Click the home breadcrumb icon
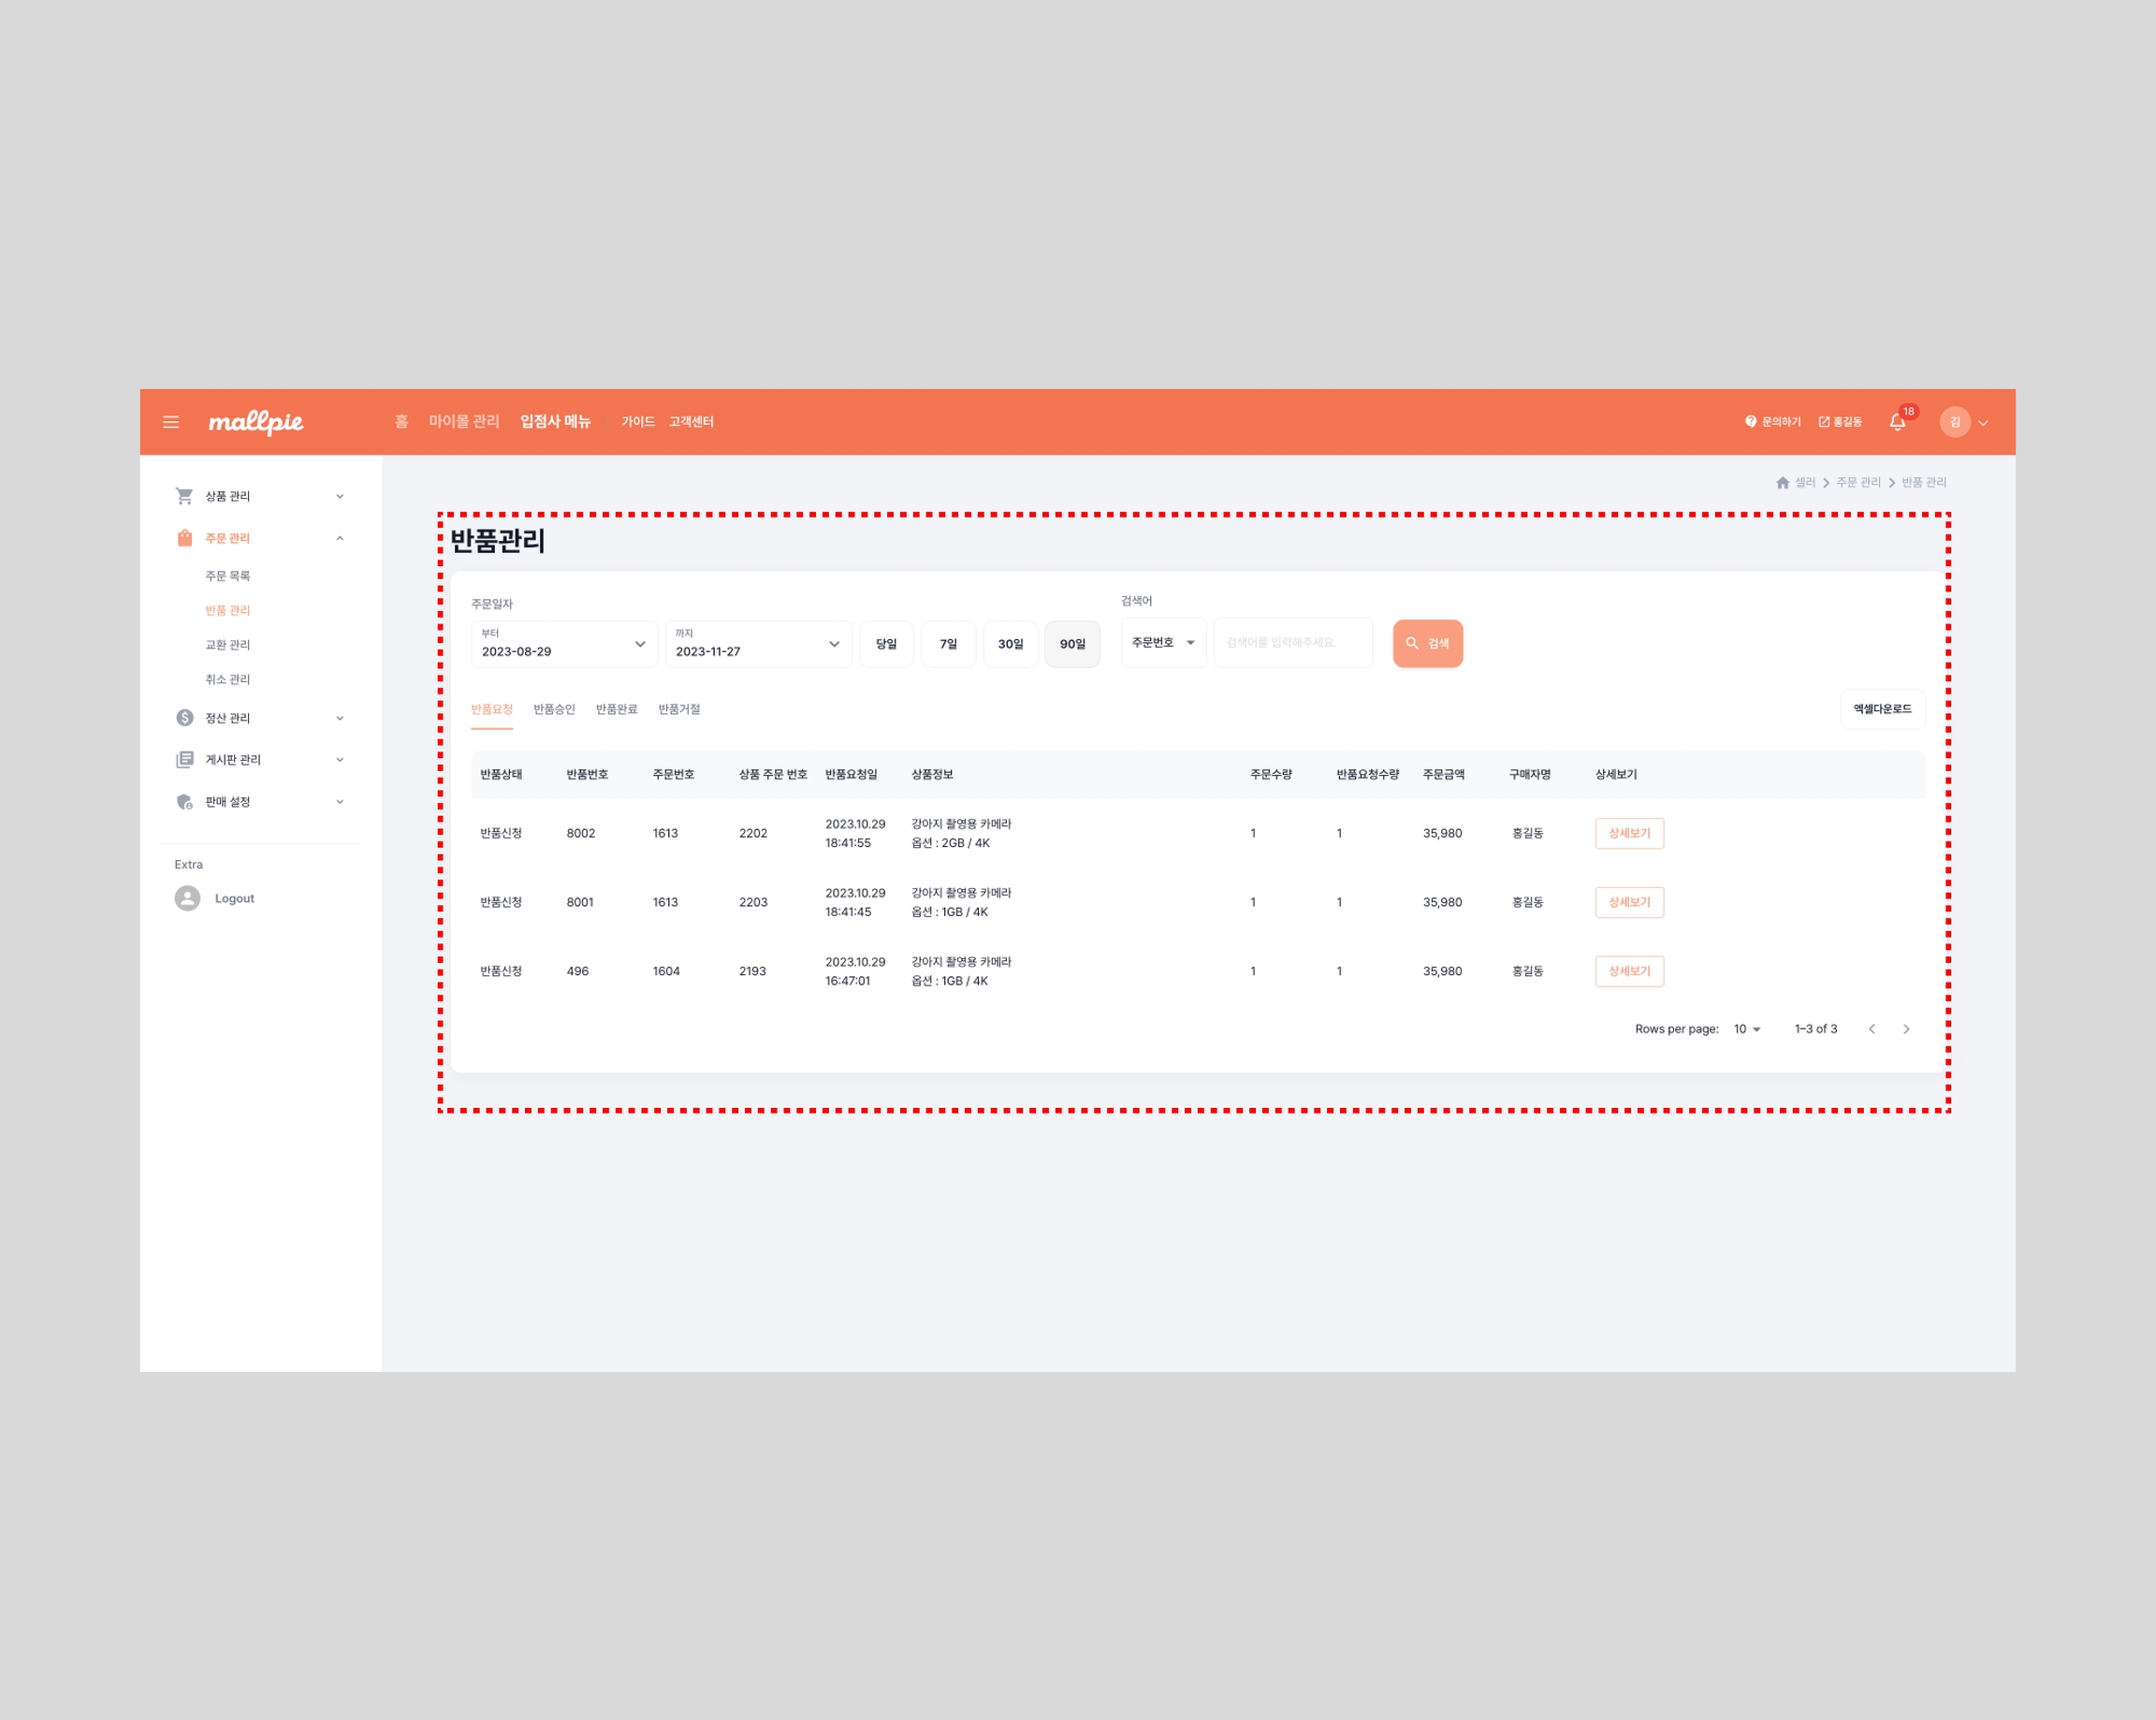Viewport: 2156px width, 1720px height. [1782, 483]
